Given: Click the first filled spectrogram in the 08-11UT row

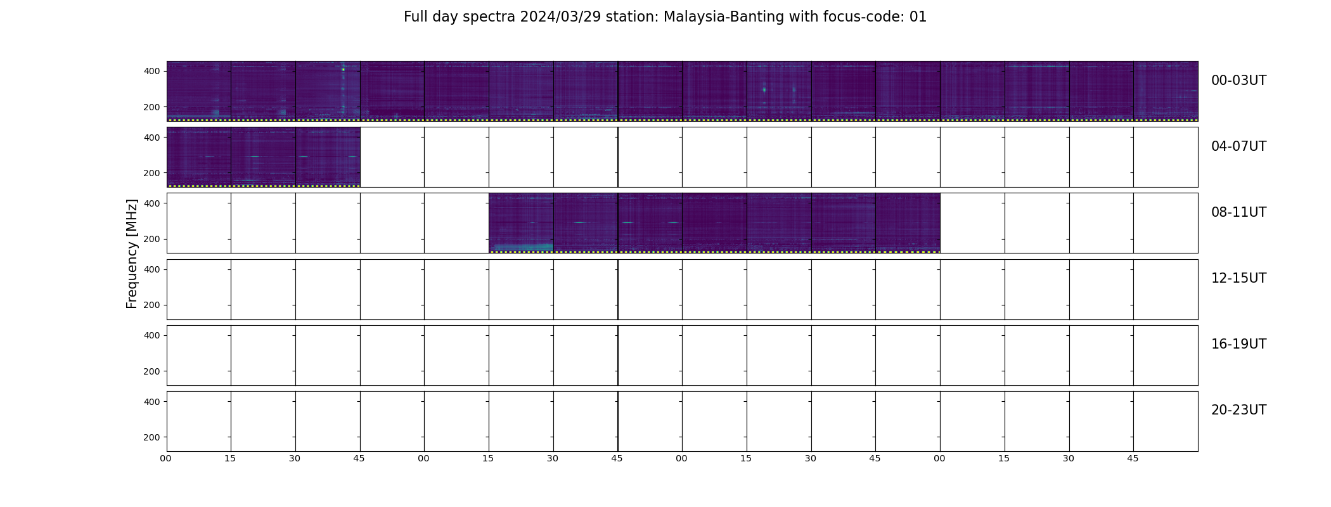Looking at the screenshot, I should [521, 223].
